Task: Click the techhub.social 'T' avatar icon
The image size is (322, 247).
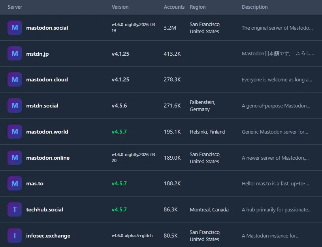Action: pos(15,209)
